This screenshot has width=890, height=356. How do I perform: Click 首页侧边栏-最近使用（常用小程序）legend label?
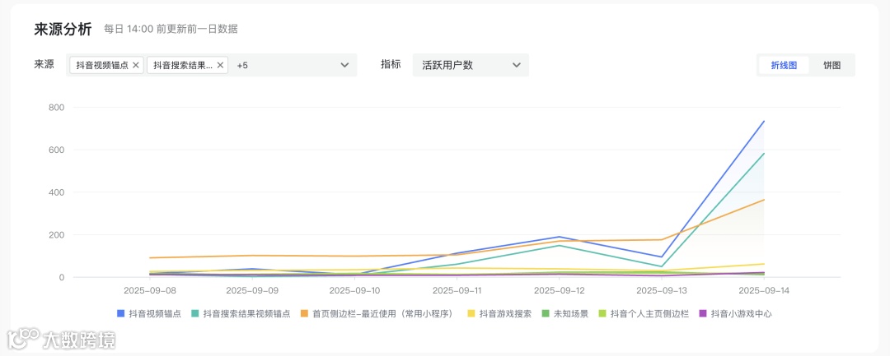point(384,313)
